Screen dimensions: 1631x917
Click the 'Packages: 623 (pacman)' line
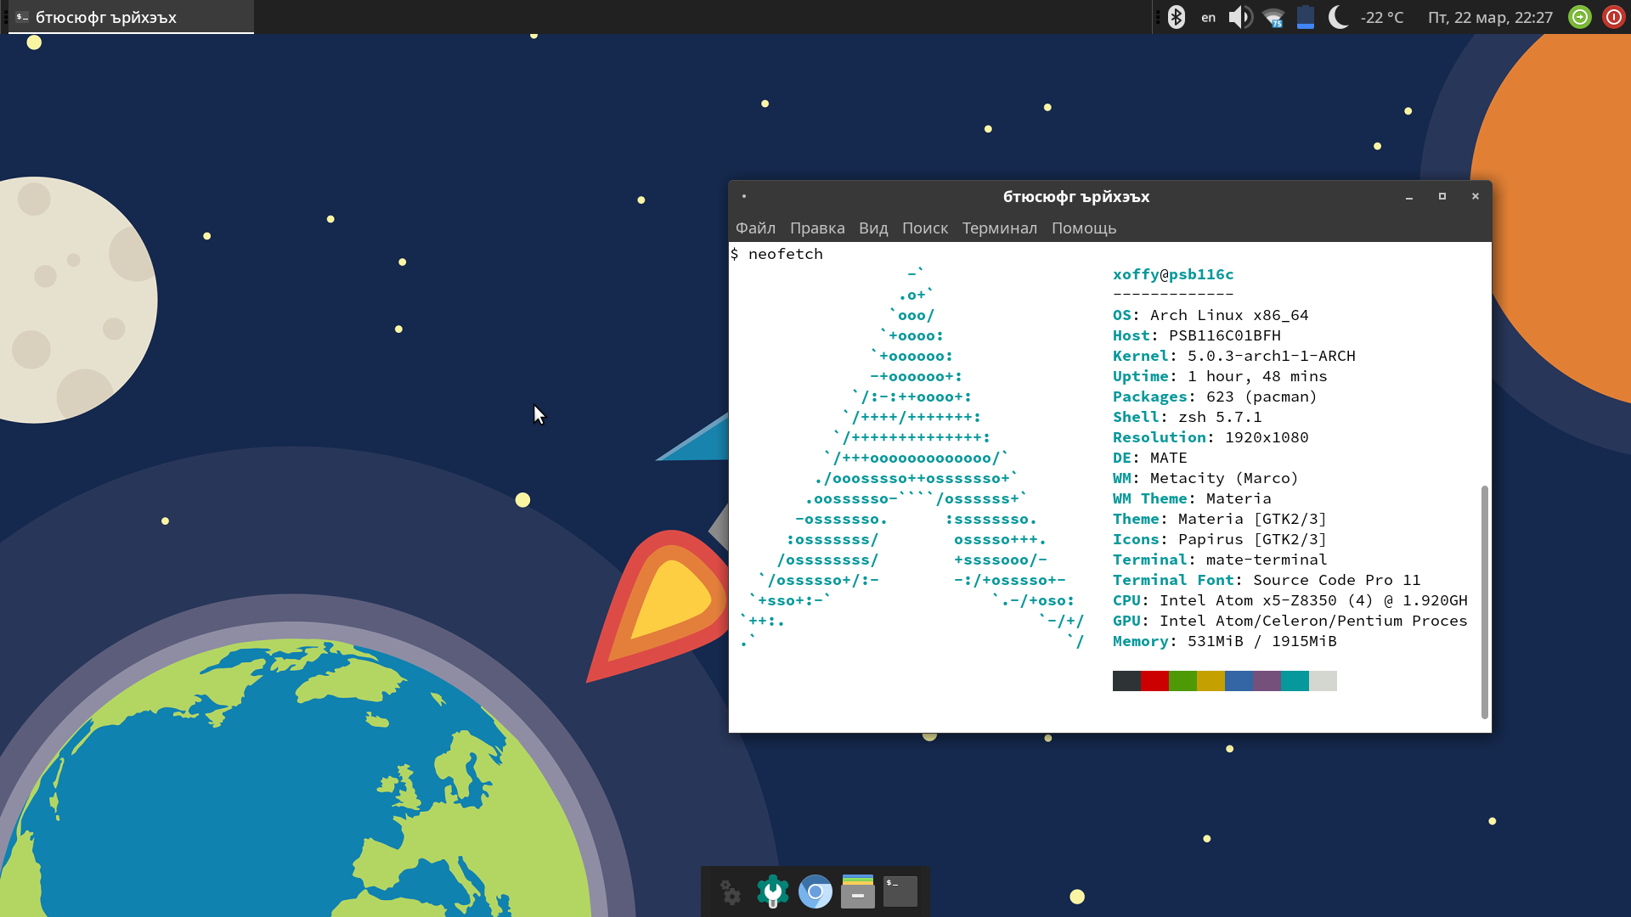1215,397
